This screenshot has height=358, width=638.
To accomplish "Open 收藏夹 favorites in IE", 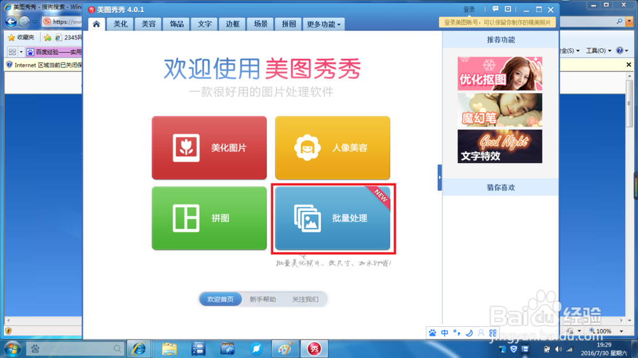I will (21, 38).
